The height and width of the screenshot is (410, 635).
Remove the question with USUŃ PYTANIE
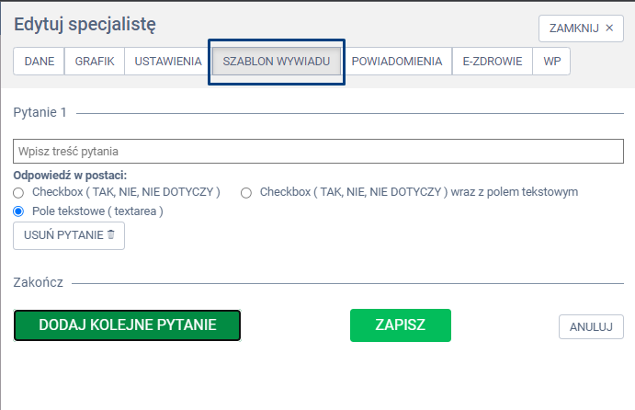[x=63, y=234]
